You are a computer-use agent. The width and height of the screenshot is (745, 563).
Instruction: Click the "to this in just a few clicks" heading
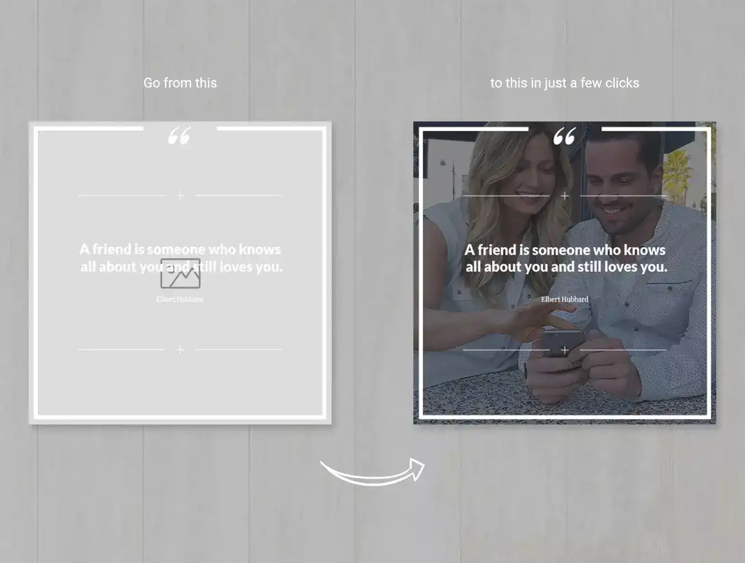(565, 83)
